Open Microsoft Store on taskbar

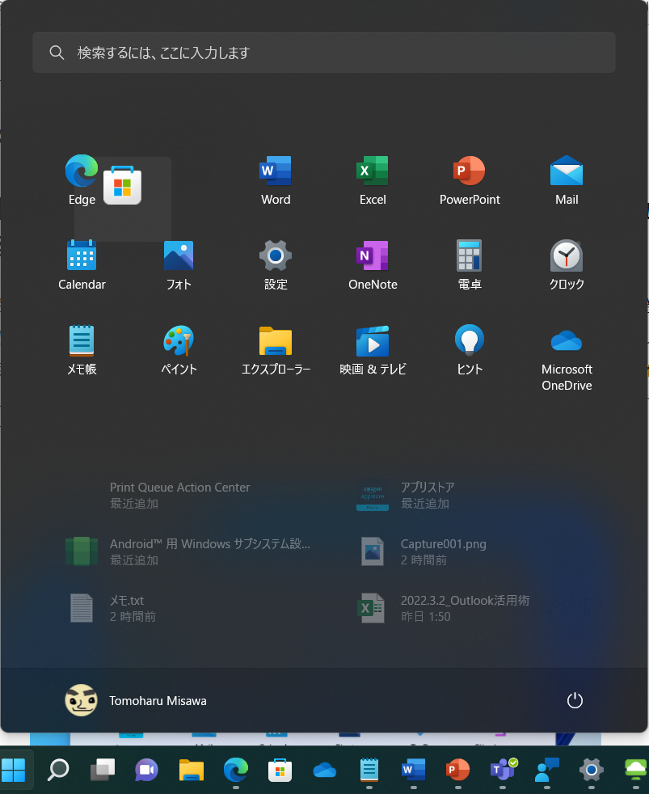(280, 771)
